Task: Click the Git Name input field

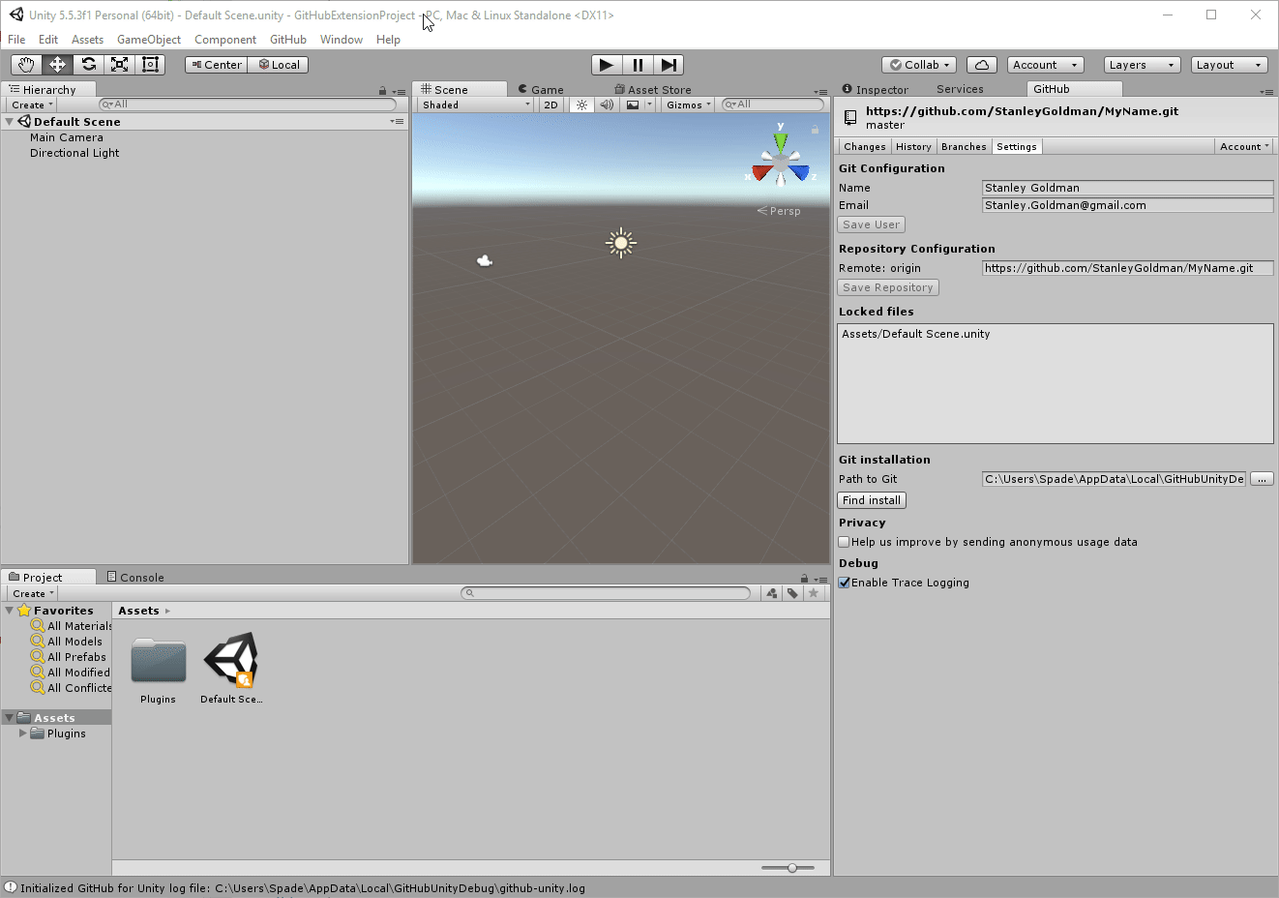Action: [x=1128, y=188]
